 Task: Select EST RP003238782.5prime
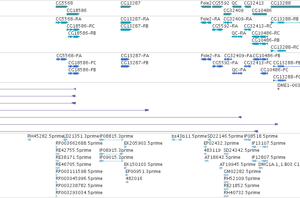(x=79, y=186)
